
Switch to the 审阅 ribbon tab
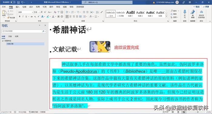tap(58, 7)
